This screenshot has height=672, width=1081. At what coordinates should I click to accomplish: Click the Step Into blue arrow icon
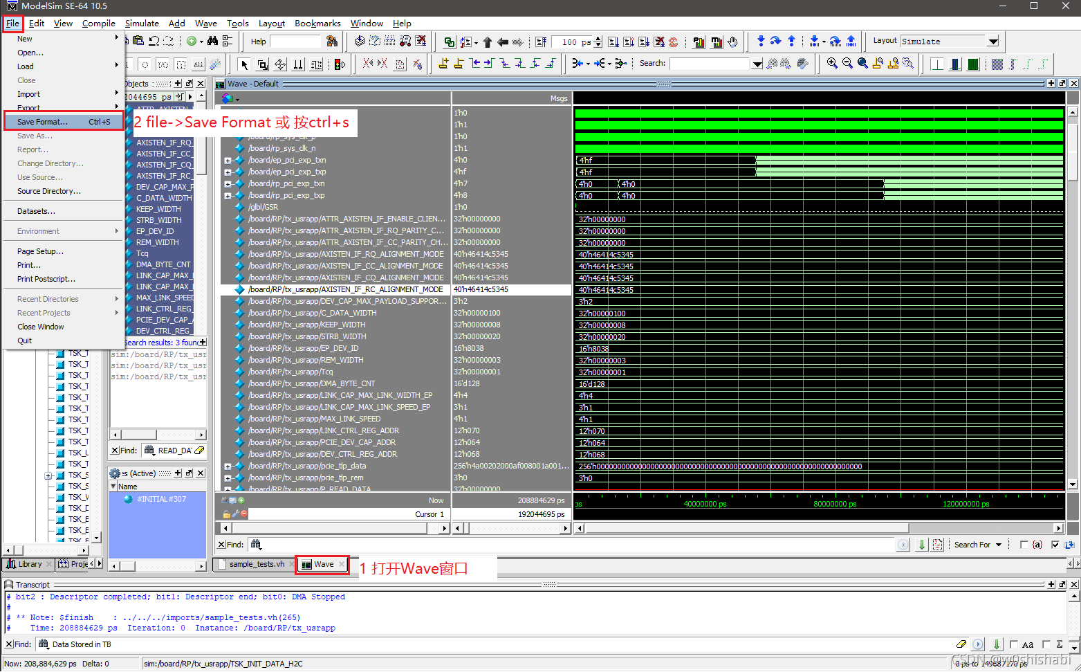click(761, 41)
